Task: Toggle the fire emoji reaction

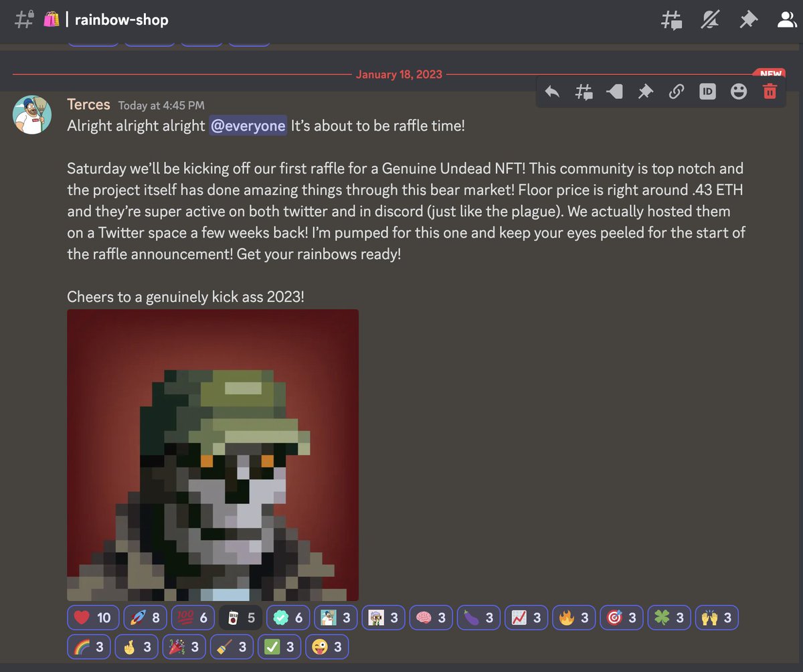Action: [573, 618]
